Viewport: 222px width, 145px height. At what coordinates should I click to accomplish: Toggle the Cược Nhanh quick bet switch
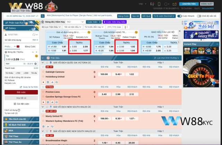(x=180, y=16)
